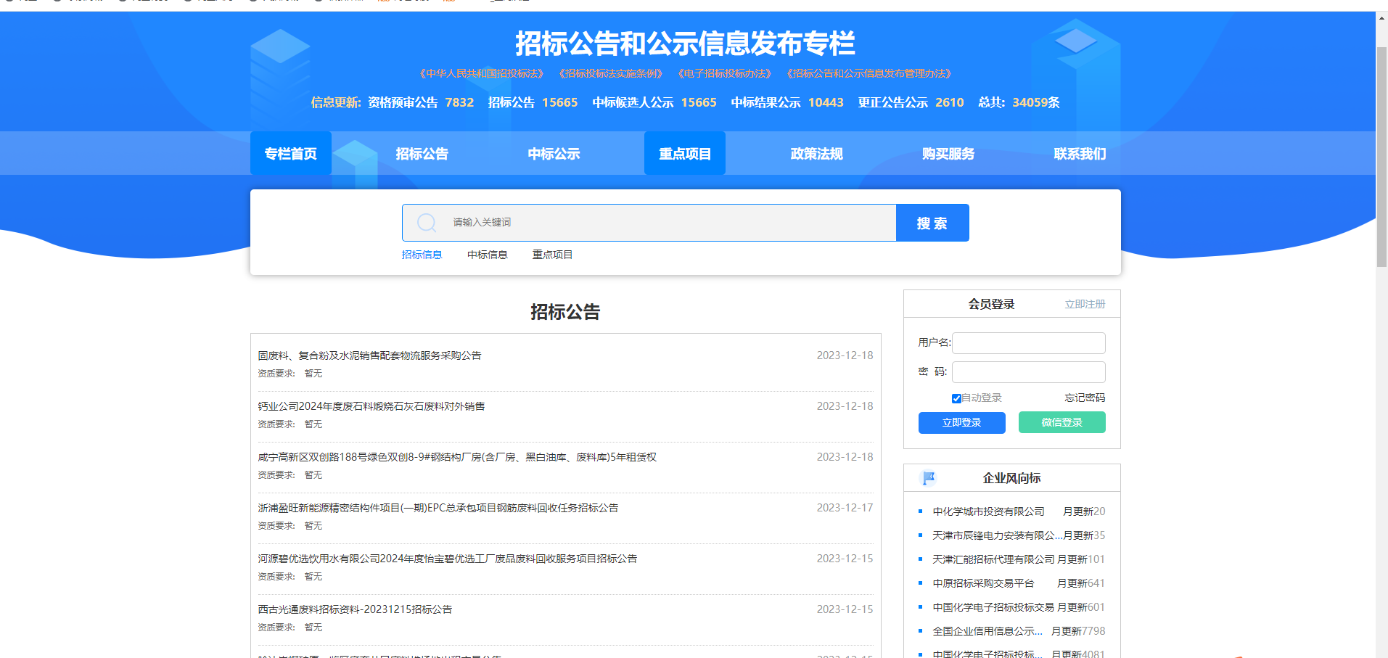Select the 中标信息 search filter
1388x658 pixels.
point(487,255)
